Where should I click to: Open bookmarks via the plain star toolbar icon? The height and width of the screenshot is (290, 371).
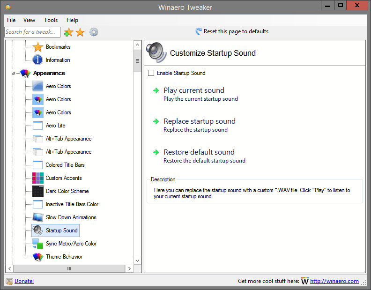tap(80, 32)
